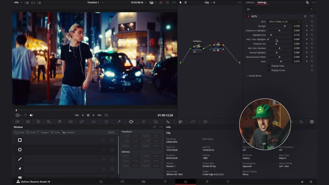Open the 3D stereoscopic palette

click(x=205, y=122)
